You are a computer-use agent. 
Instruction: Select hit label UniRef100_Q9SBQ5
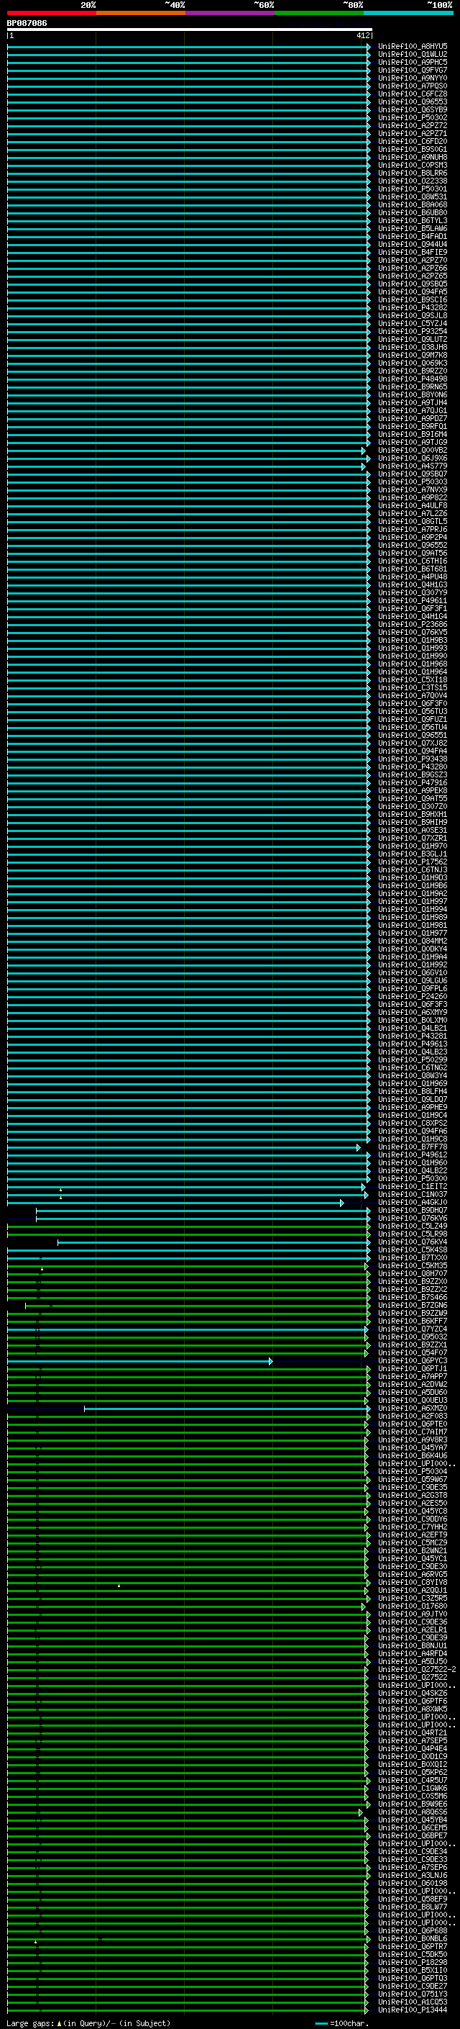click(x=413, y=284)
